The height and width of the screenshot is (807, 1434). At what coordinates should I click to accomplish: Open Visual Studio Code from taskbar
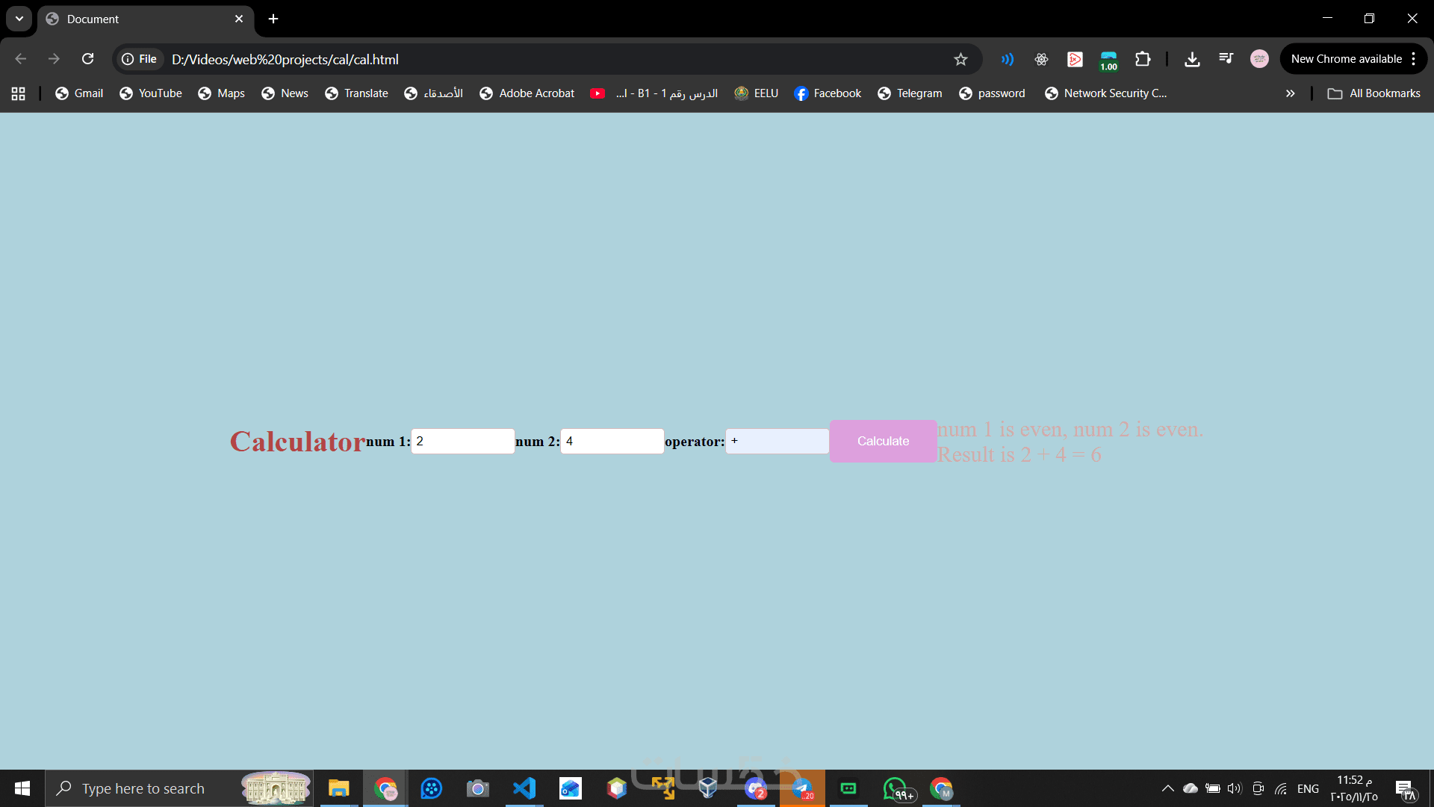coord(524,788)
